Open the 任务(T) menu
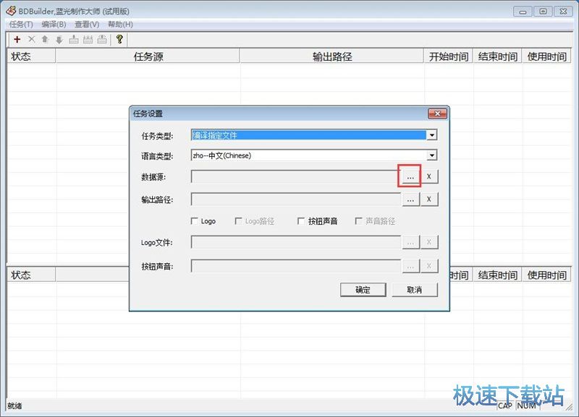This screenshot has height=417, width=579. click(x=21, y=25)
